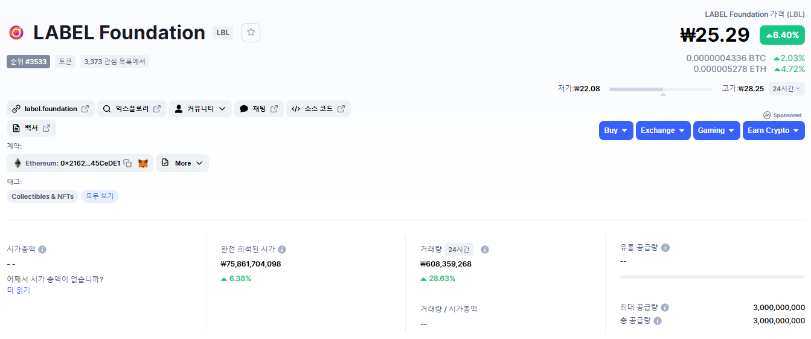Click the 고가 ₩28.25 high value
Screen dimensions: 811x339
pyautogui.click(x=743, y=89)
